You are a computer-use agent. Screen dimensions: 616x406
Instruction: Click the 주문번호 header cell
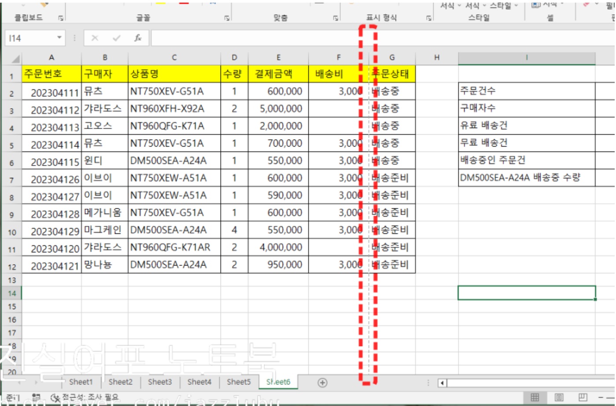(x=52, y=74)
